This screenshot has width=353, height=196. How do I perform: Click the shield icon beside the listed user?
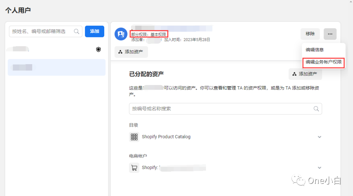point(98,49)
